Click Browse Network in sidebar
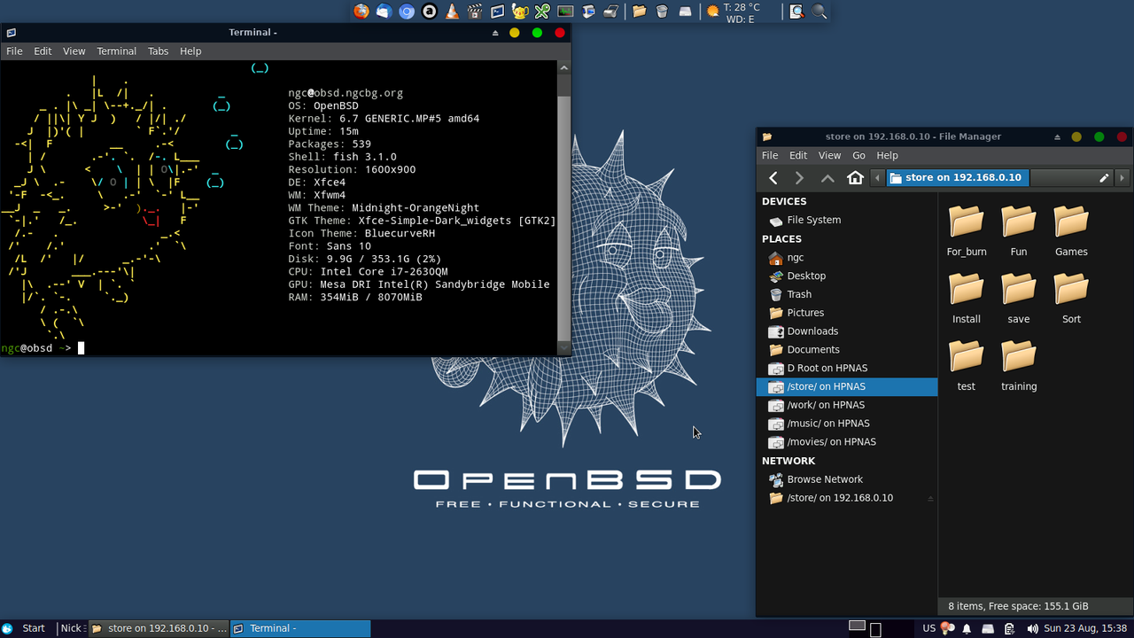The height and width of the screenshot is (638, 1134). click(x=847, y=479)
